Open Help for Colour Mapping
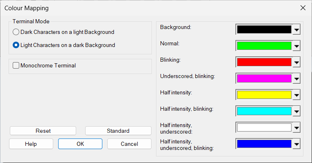The width and height of the screenshot is (312, 163). pos(31,144)
